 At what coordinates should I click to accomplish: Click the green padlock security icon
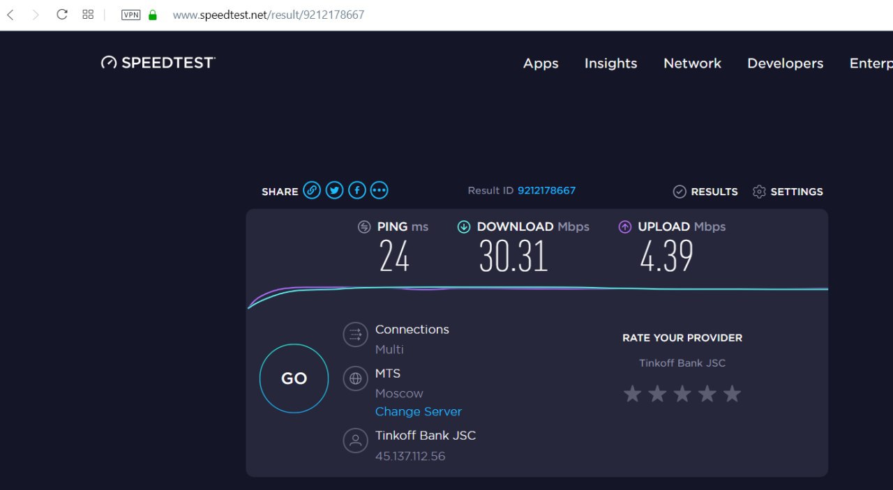153,15
